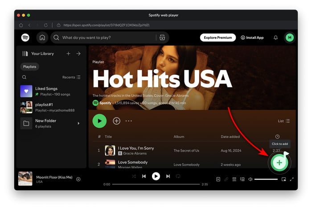Screen dimensions: 312x209
Task: Click the Spotify owner link under playlist title
Action: tap(105, 103)
